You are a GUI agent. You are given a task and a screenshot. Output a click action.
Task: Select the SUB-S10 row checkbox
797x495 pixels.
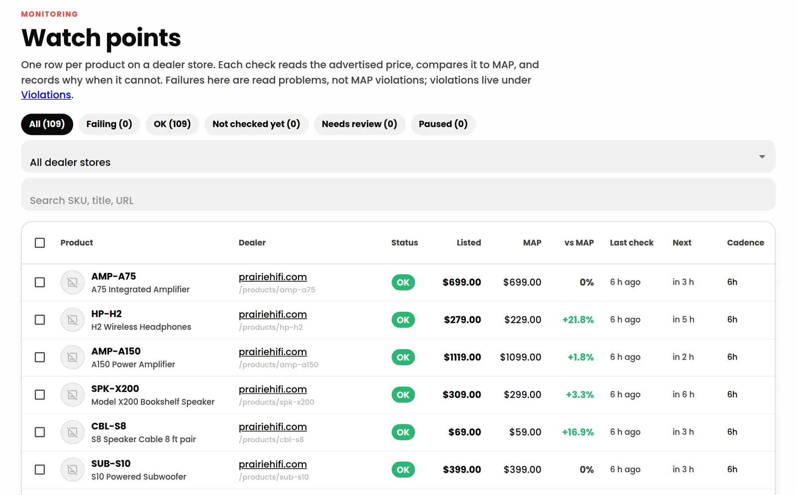click(40, 470)
